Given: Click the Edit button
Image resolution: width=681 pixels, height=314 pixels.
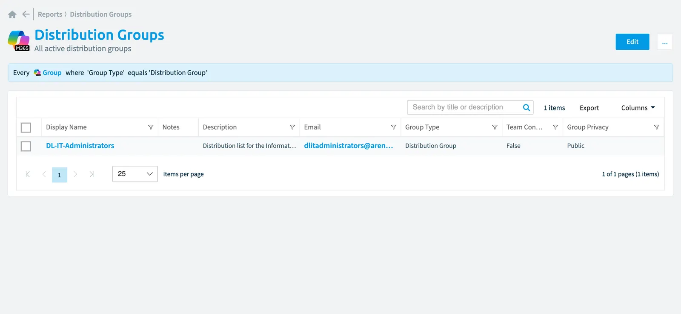Looking at the screenshot, I should (632, 42).
